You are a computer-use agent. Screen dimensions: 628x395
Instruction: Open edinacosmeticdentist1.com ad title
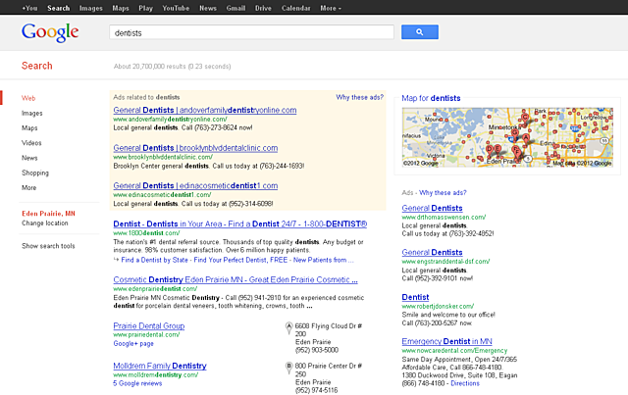tap(195, 185)
